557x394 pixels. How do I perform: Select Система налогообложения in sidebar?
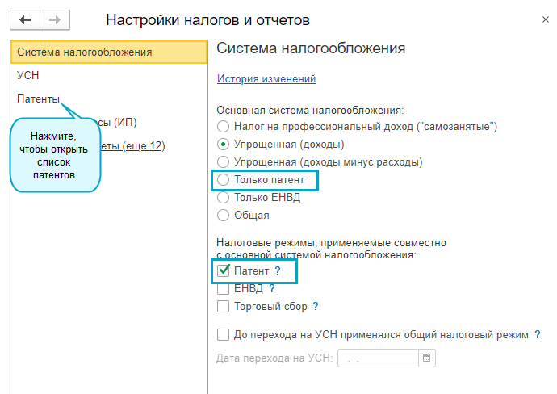(x=84, y=52)
